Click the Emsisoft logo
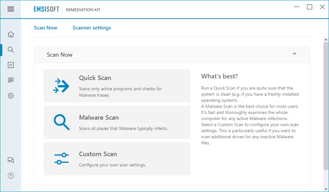The width and height of the screenshot is (329, 192). click(46, 9)
